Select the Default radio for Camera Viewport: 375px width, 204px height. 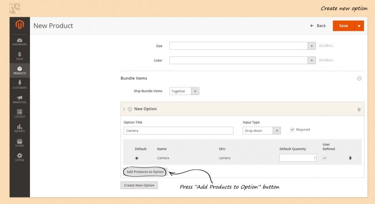pos(137,158)
